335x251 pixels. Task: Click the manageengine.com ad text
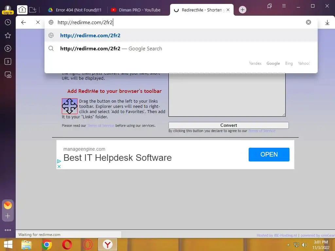point(84,149)
